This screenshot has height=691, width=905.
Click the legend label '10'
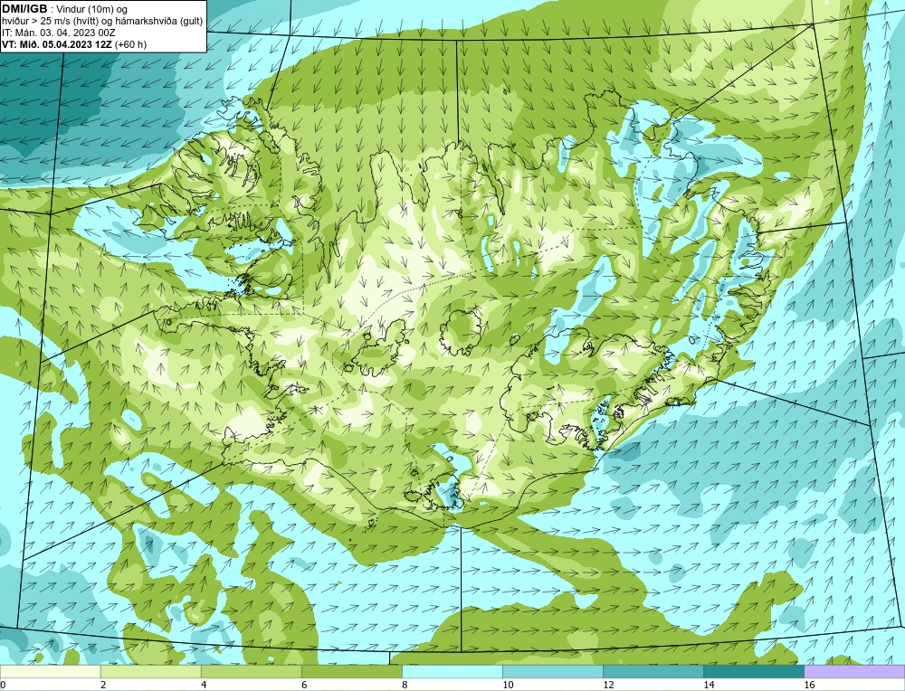pyautogui.click(x=508, y=685)
